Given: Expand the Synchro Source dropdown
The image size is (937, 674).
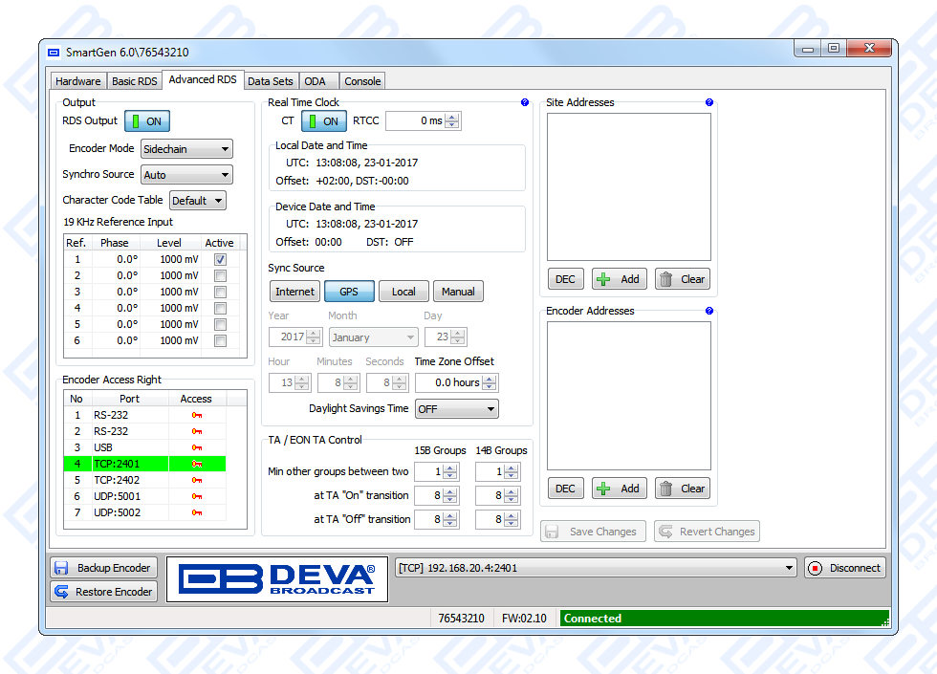Looking at the screenshot, I should pos(186,175).
